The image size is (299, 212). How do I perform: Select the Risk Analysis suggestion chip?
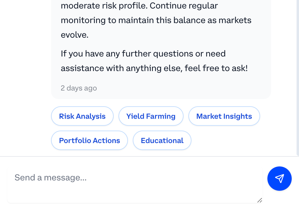click(82, 116)
